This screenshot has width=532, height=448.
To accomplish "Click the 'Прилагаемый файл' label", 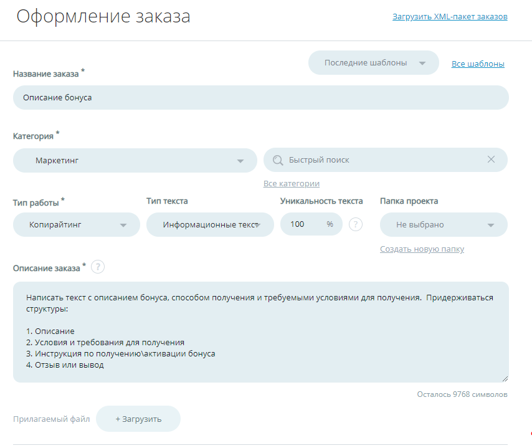I will (x=52, y=419).
